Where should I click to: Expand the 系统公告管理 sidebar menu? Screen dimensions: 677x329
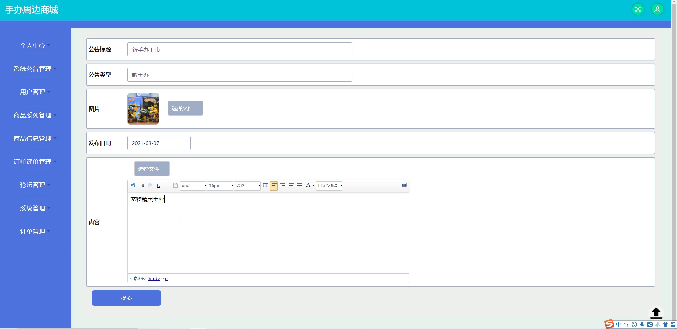coord(35,69)
